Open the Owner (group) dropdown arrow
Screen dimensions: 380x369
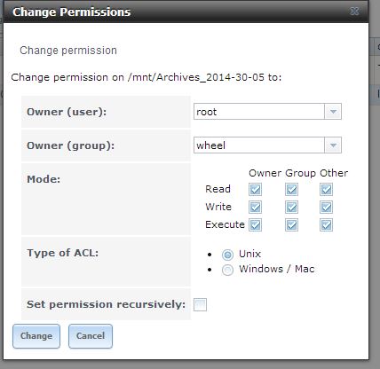[333, 145]
